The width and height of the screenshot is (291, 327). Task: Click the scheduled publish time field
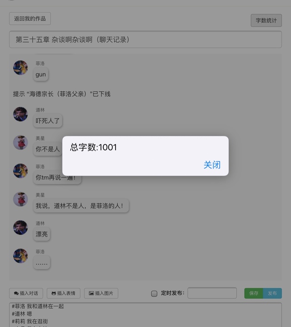point(212,293)
